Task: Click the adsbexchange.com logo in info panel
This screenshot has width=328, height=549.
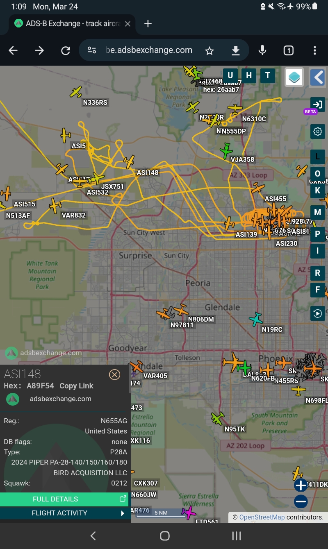Action: coord(13,399)
